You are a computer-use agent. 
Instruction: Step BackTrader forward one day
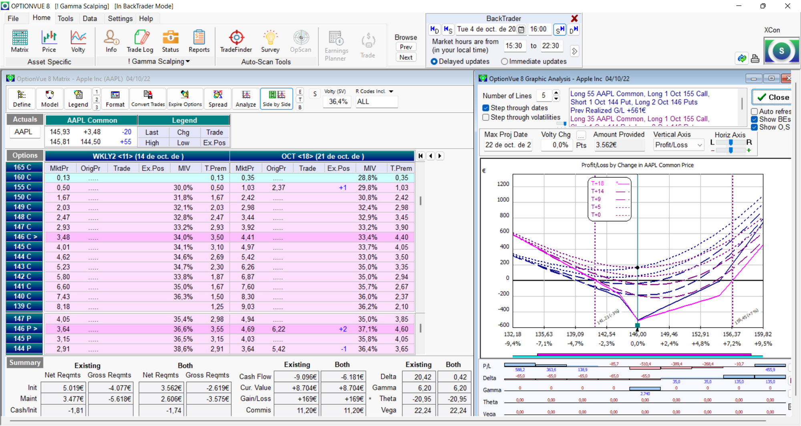click(574, 29)
